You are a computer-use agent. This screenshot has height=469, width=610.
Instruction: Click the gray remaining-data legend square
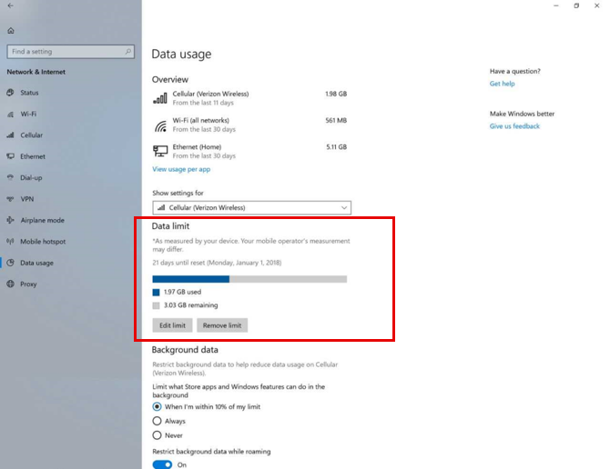click(156, 305)
